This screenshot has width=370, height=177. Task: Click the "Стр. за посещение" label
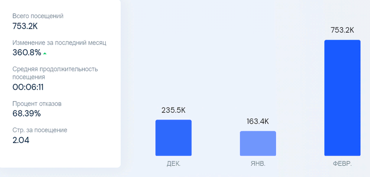40,130
